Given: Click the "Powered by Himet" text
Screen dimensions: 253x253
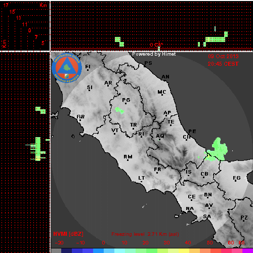Looking at the screenshot, I should [x=154, y=54].
